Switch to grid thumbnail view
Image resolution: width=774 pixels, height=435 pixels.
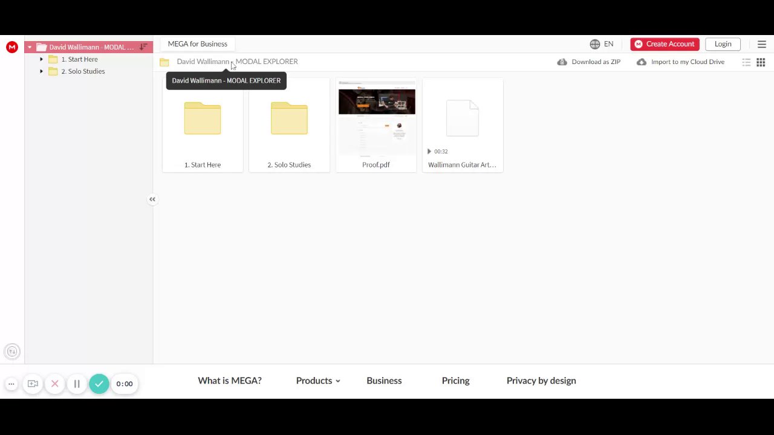pyautogui.click(x=761, y=62)
